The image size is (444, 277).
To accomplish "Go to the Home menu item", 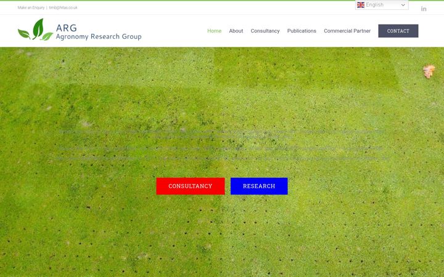I will pos(215,31).
